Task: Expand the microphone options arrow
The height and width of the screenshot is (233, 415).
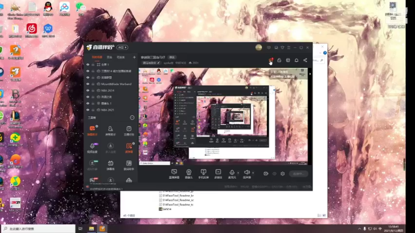Action: (x=238, y=173)
